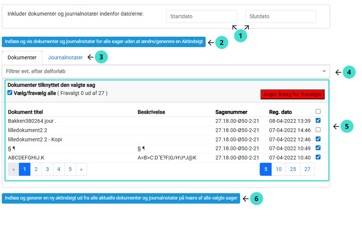Viewport: 362px width, 244px height.
Task: Go to page 3 of documents
Action: (47, 169)
